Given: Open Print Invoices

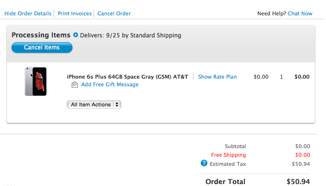Looking at the screenshot, I should (x=74, y=13).
